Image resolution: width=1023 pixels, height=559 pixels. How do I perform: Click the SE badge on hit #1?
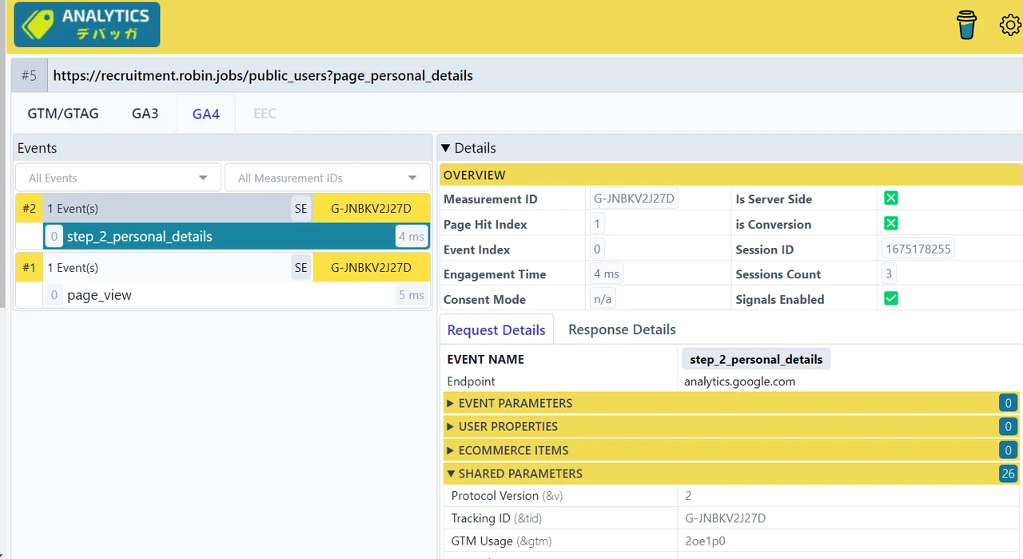(x=301, y=268)
